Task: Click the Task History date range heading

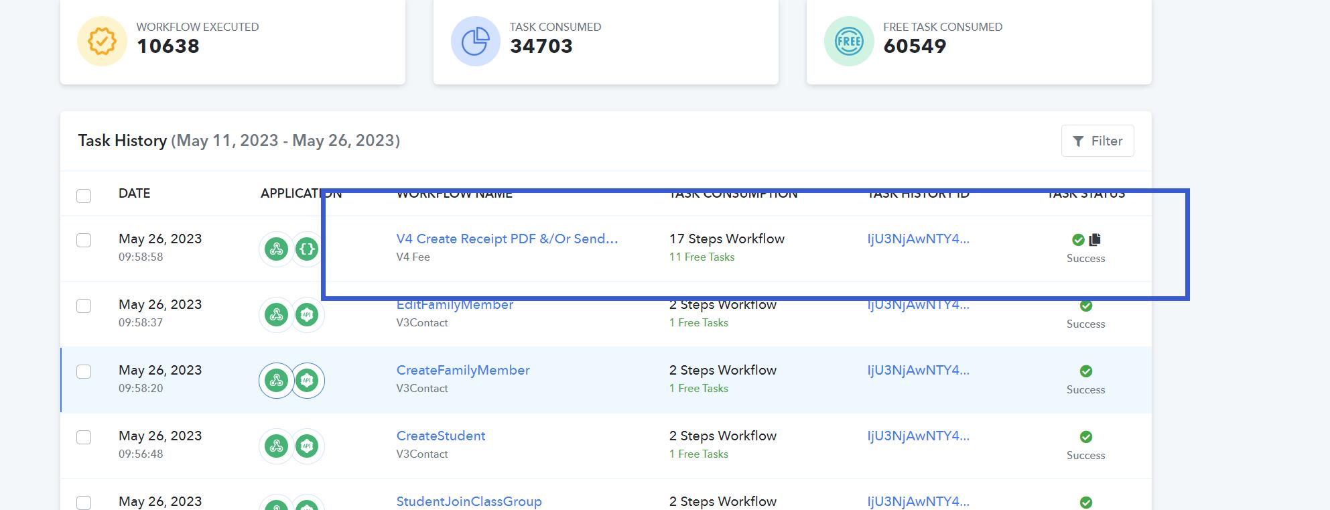Action: [239, 141]
